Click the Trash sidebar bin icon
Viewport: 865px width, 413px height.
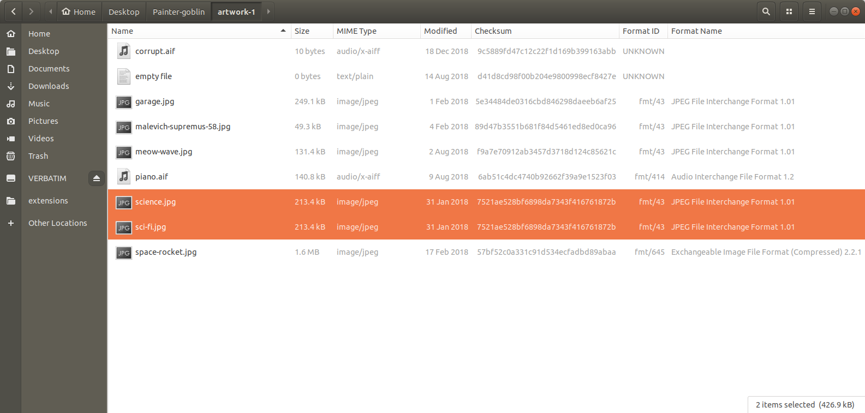[x=11, y=156]
